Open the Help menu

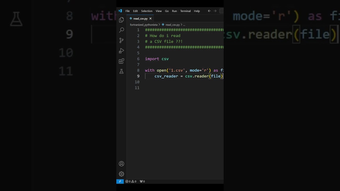click(x=197, y=11)
